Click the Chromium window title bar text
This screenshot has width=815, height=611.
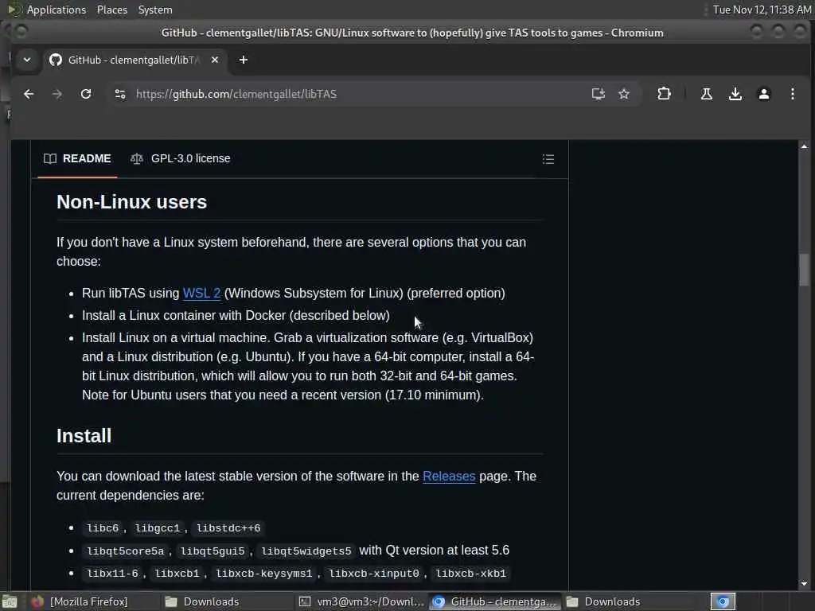[x=412, y=33]
